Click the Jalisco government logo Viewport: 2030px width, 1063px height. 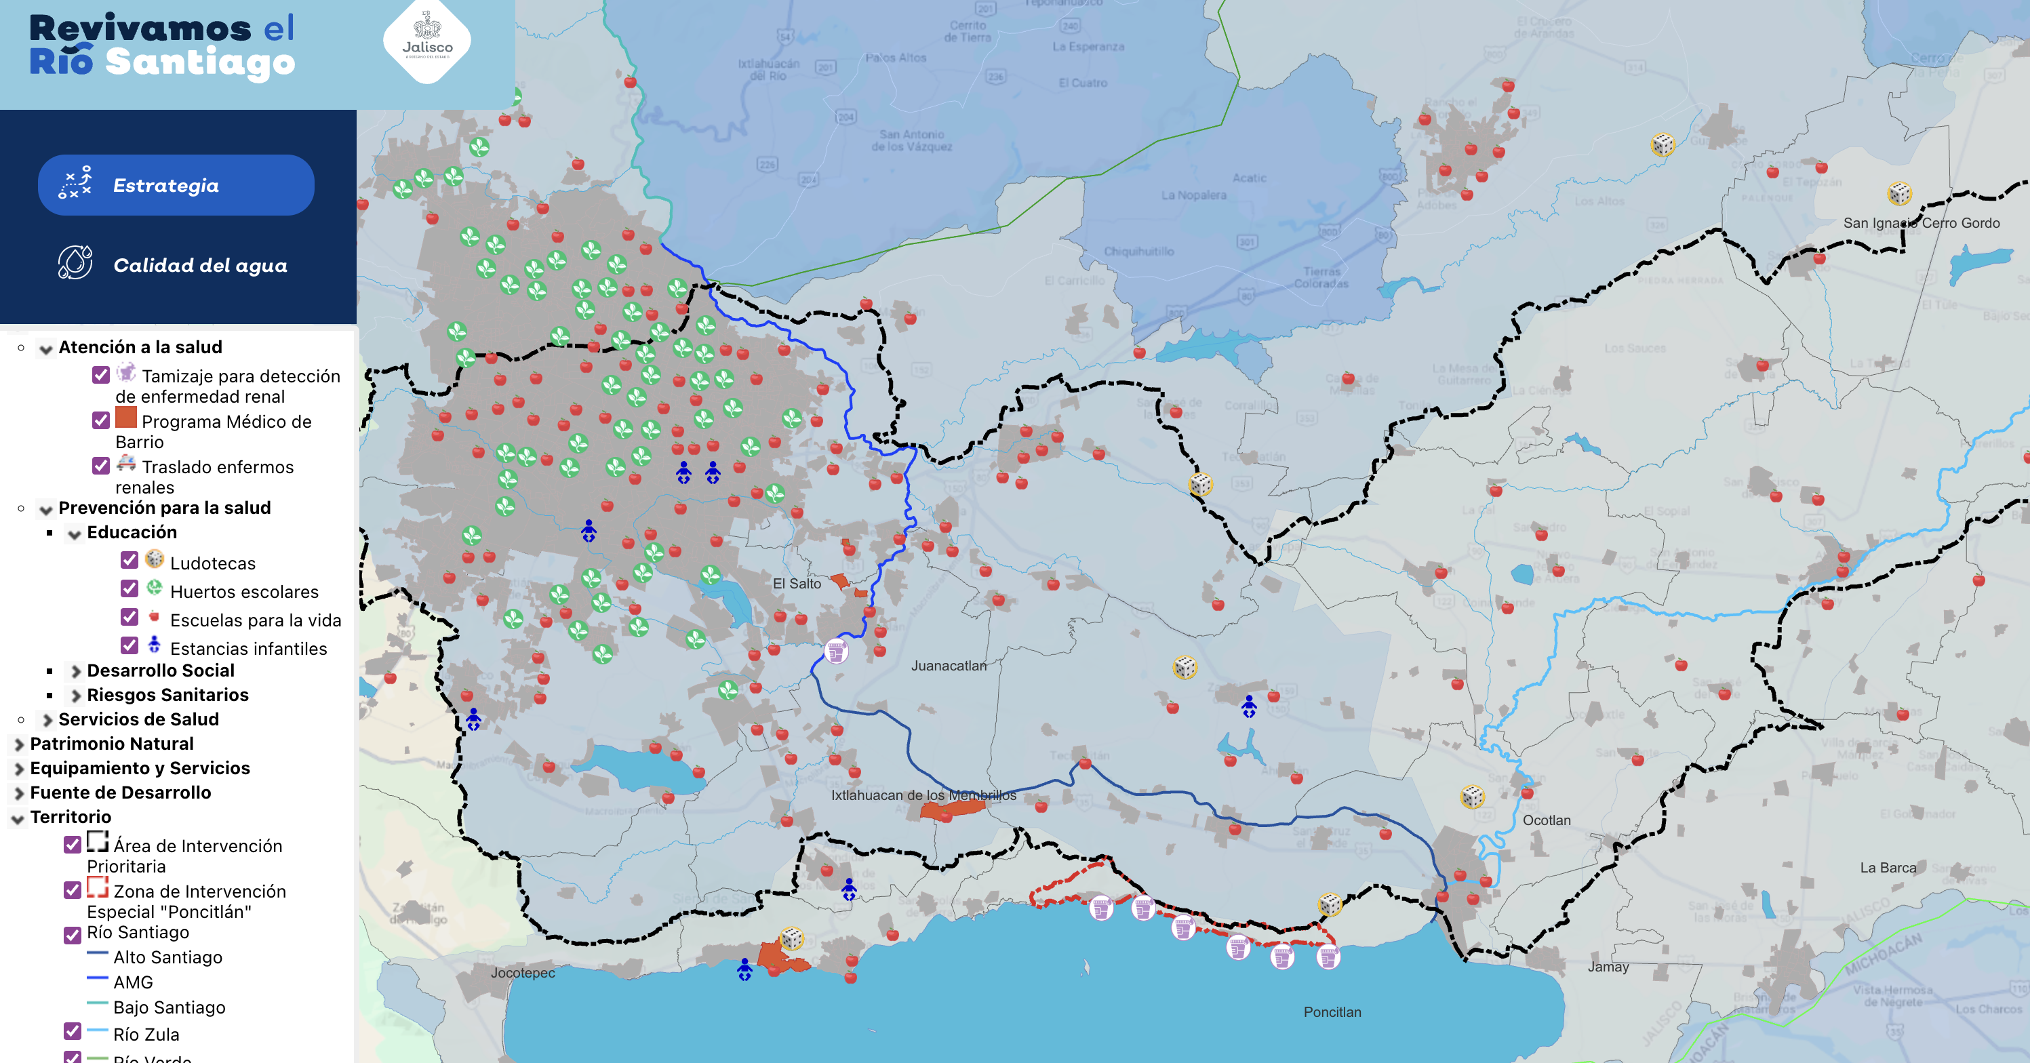[427, 41]
